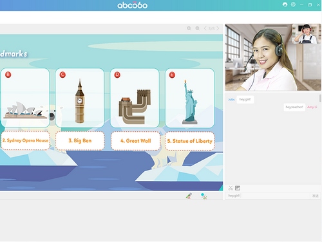322x242 pixels.
Task: Toggle the camera disabled icon
Action: pos(204,196)
